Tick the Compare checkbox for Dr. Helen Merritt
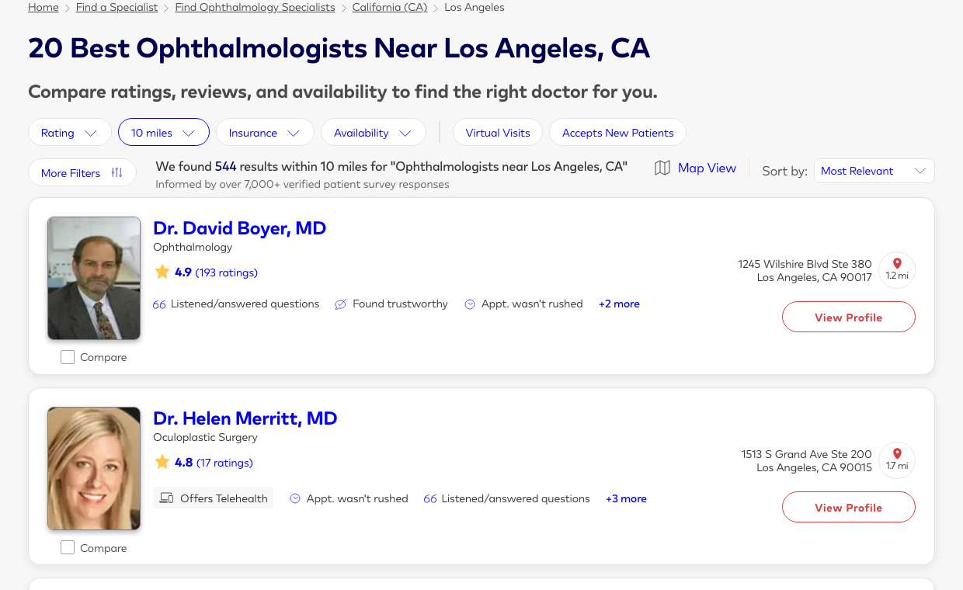963x590 pixels. 68,547
